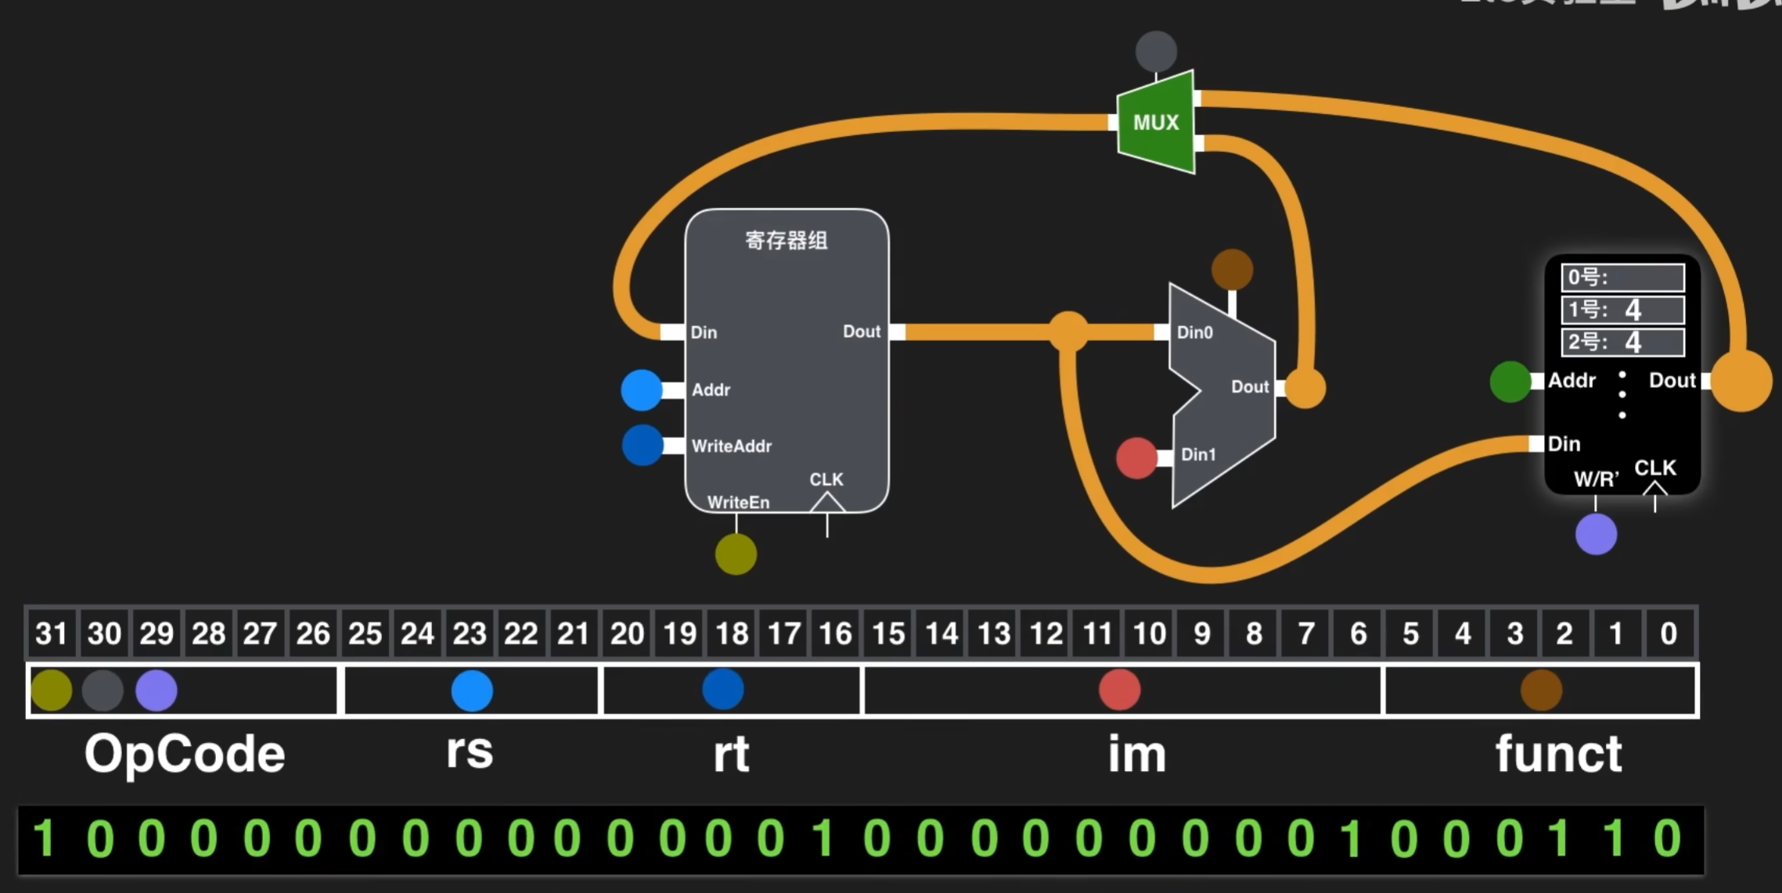The width and height of the screenshot is (1782, 893).
Task: Click the gray dot above the MUX
Action: (1156, 52)
